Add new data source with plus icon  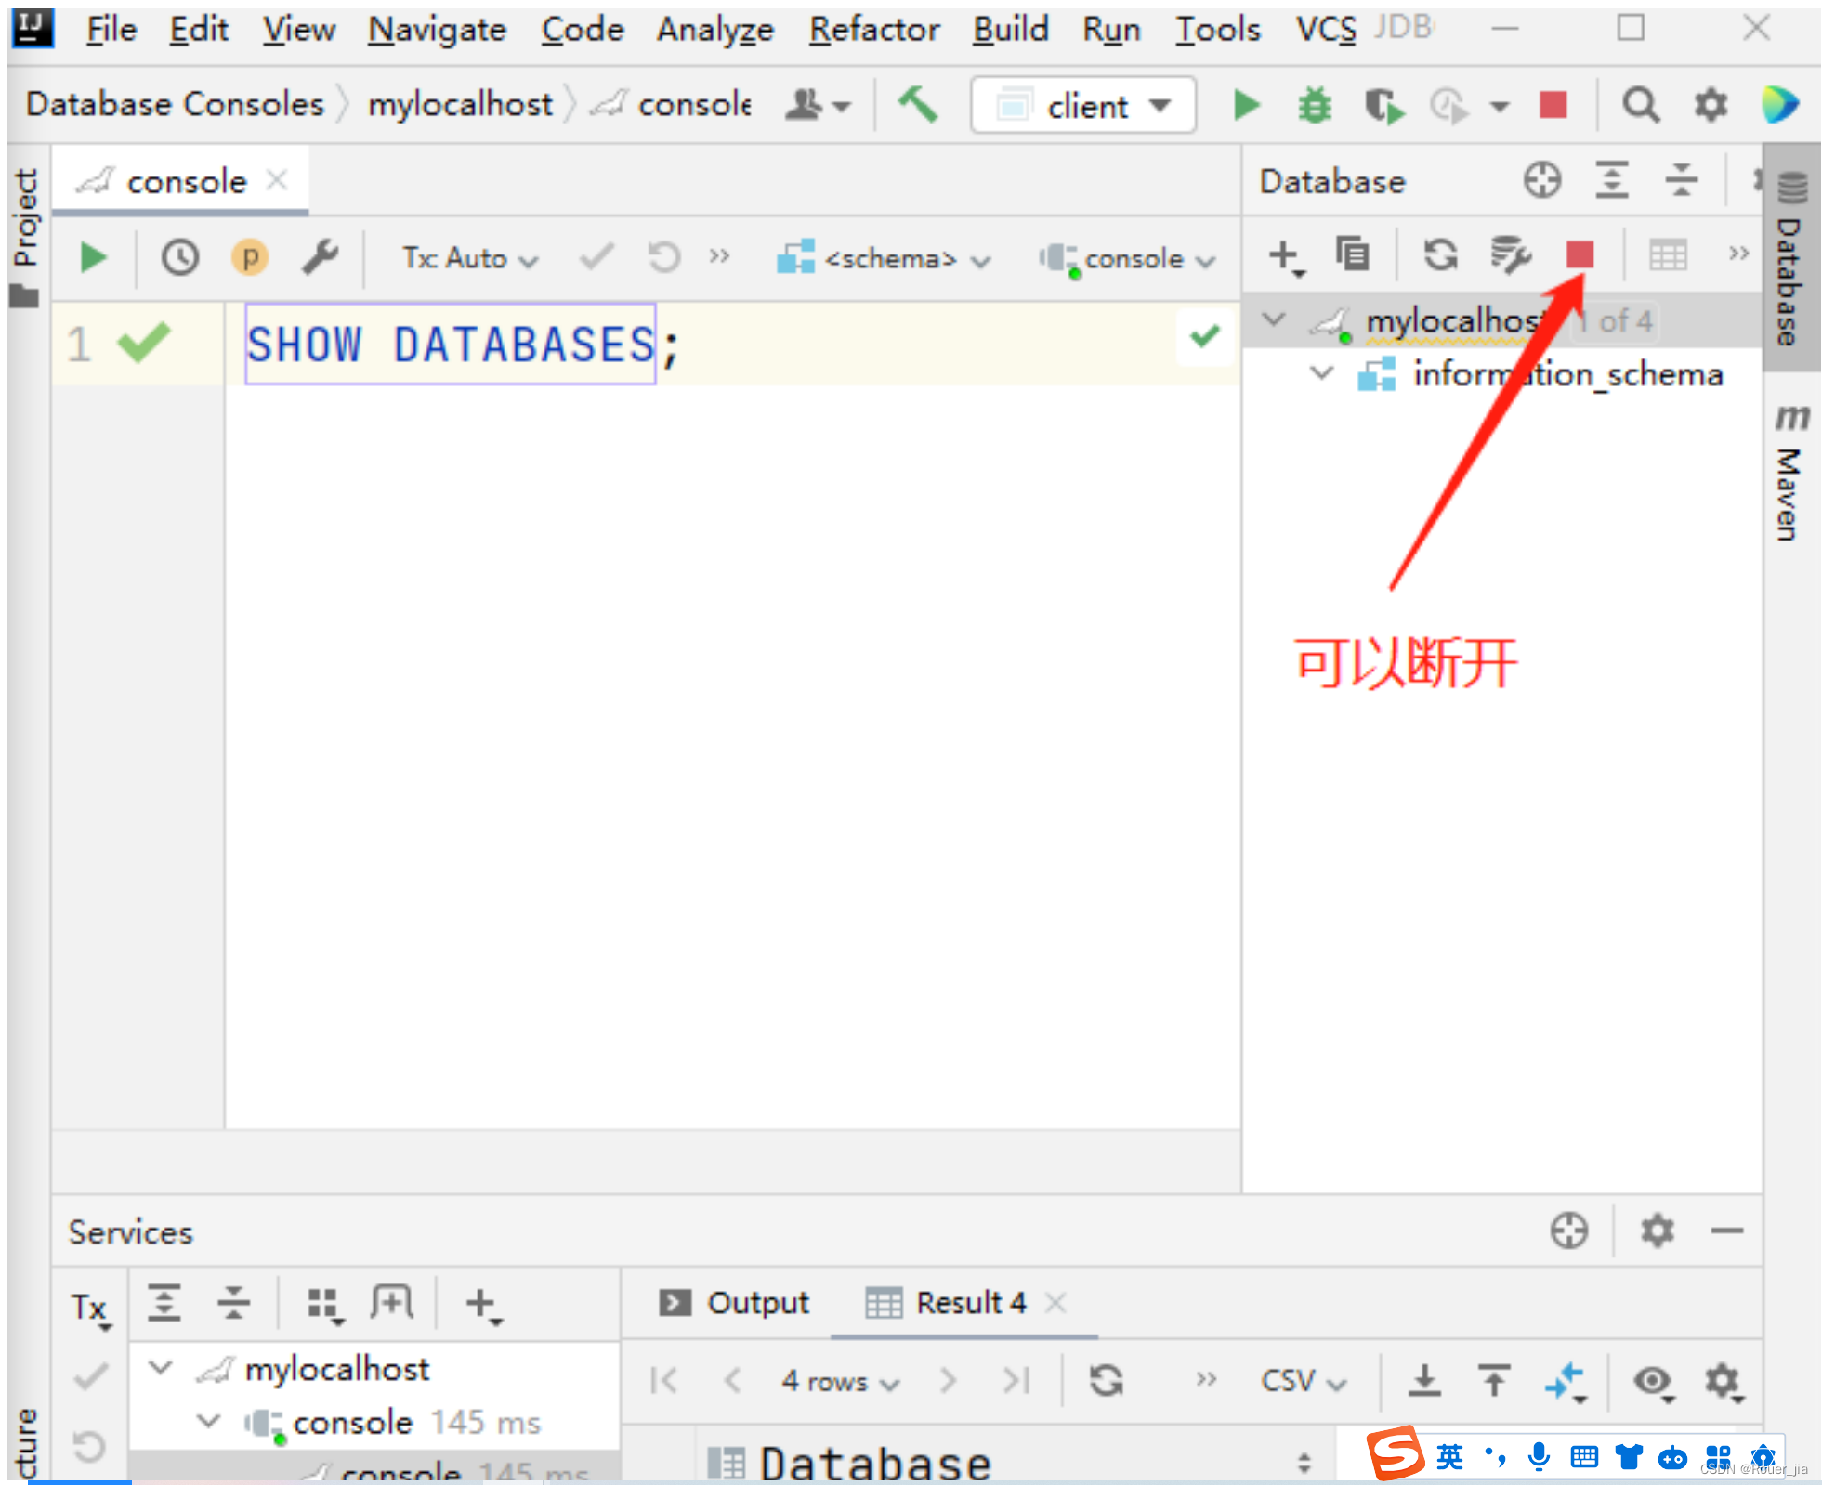pos(1285,255)
